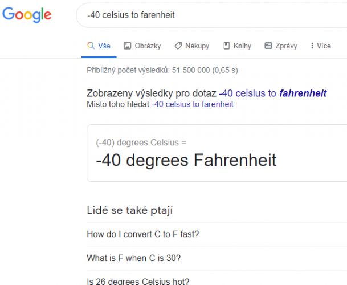Click the -40 degrees Fahrenheit result

click(x=186, y=160)
